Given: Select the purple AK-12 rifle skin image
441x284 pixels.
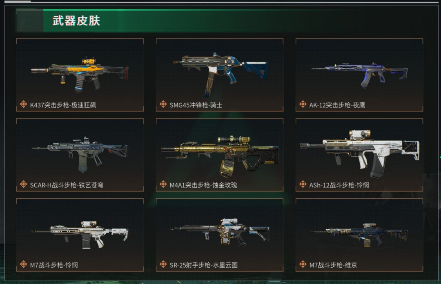Looking at the screenshot, I should pyautogui.click(x=359, y=75).
